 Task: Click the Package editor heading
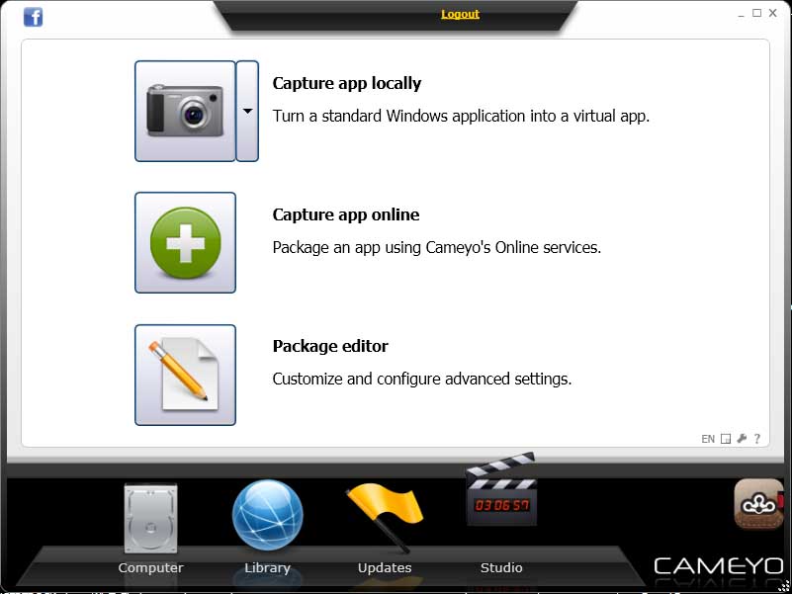tap(330, 346)
